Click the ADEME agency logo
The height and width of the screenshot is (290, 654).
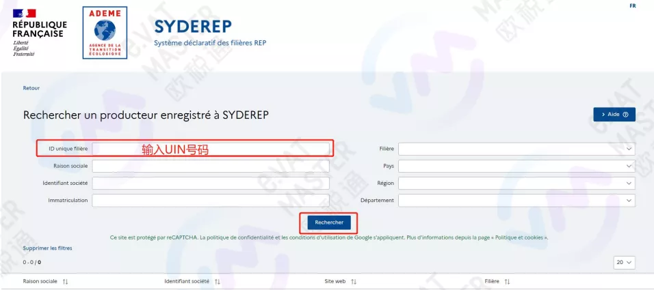[x=105, y=33]
